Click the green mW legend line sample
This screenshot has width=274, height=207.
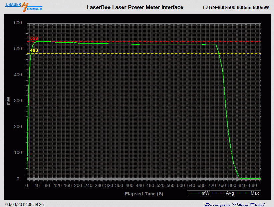pyautogui.click(x=194, y=193)
